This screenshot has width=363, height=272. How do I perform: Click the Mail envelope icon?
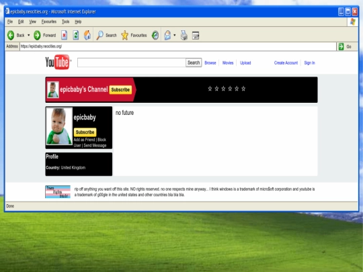click(167, 35)
